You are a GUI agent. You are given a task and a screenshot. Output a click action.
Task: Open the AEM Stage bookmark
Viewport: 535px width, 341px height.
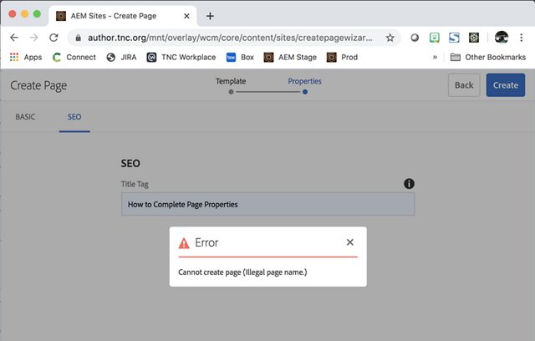[x=288, y=57]
